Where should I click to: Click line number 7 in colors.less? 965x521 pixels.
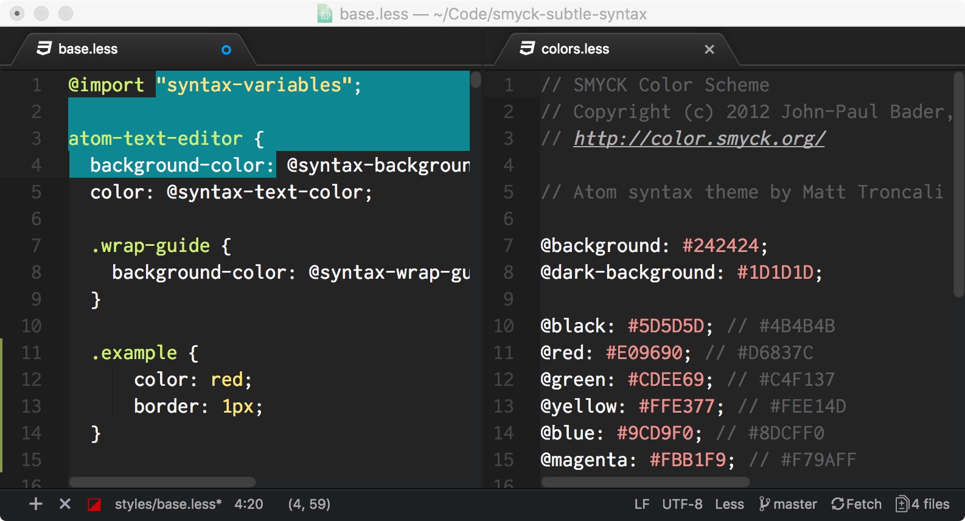(509, 246)
